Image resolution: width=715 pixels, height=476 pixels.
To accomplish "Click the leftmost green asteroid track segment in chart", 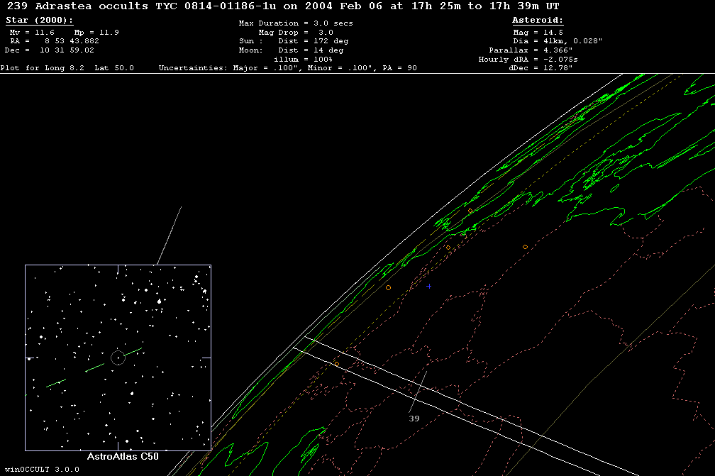I will click(56, 383).
